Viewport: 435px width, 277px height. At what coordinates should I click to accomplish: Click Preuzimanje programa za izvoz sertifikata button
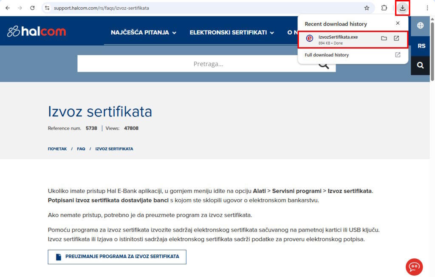117,257
